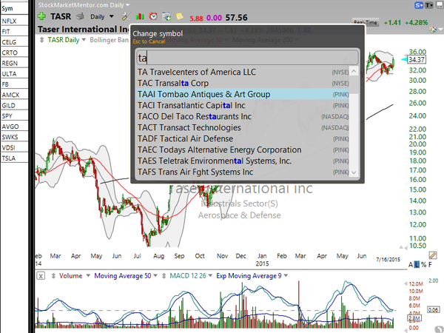Click the calendar with plus icon

pyautogui.click(x=166, y=16)
